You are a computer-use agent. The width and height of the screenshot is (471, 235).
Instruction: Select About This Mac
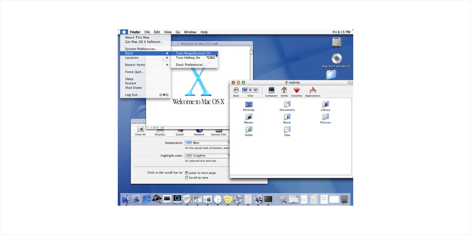pos(146,38)
